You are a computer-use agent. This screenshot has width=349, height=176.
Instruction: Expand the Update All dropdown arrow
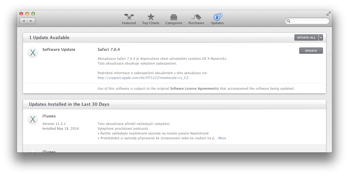[321, 38]
